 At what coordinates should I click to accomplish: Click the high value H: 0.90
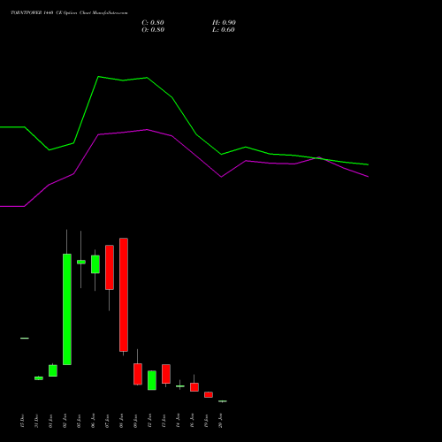pyautogui.click(x=224, y=23)
